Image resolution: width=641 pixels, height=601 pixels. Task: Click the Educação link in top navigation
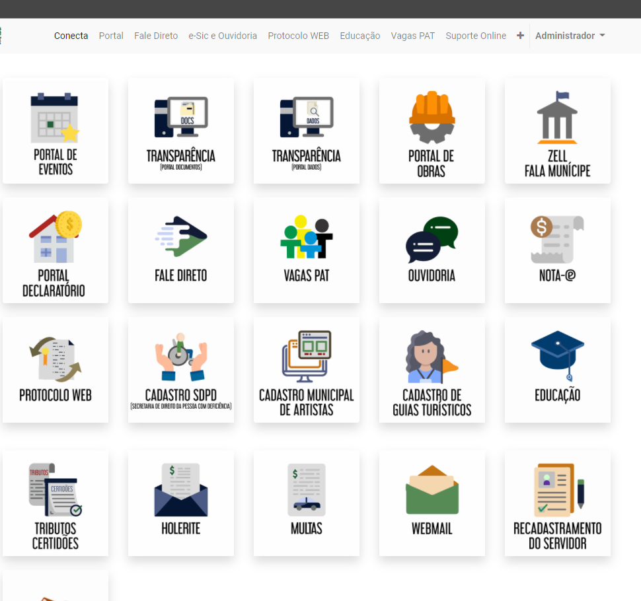[359, 36]
